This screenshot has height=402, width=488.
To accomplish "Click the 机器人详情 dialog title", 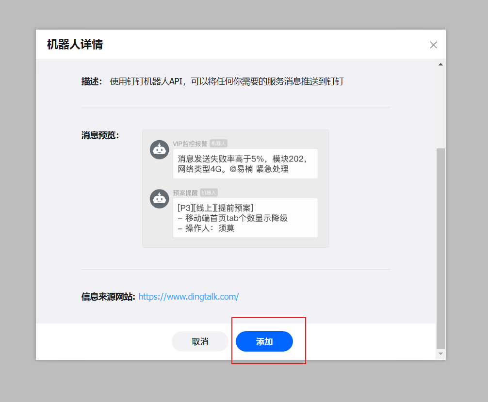I will [75, 44].
